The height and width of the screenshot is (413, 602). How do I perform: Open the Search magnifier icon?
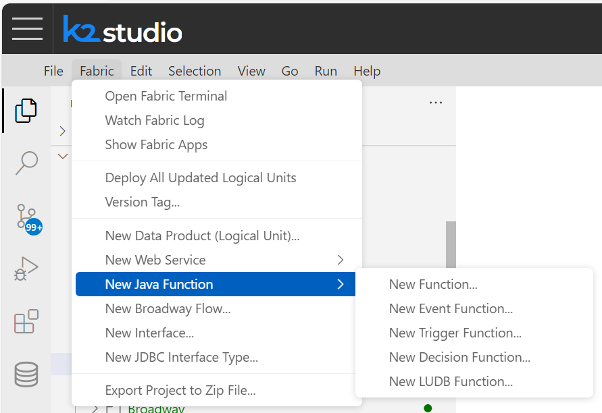(x=26, y=163)
